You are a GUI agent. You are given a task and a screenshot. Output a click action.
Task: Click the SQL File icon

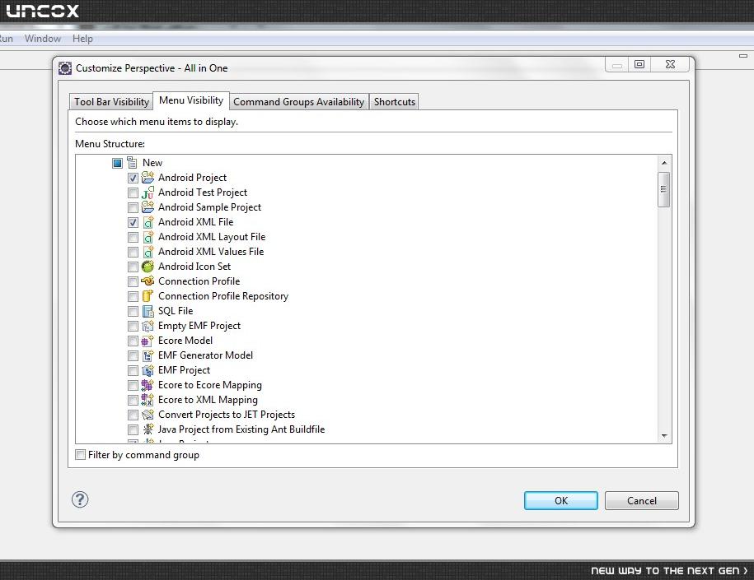[x=148, y=311]
